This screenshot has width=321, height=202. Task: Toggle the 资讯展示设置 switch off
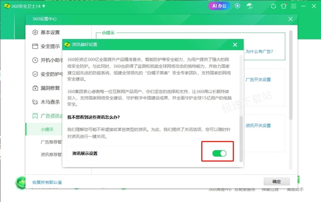pyautogui.click(x=219, y=153)
